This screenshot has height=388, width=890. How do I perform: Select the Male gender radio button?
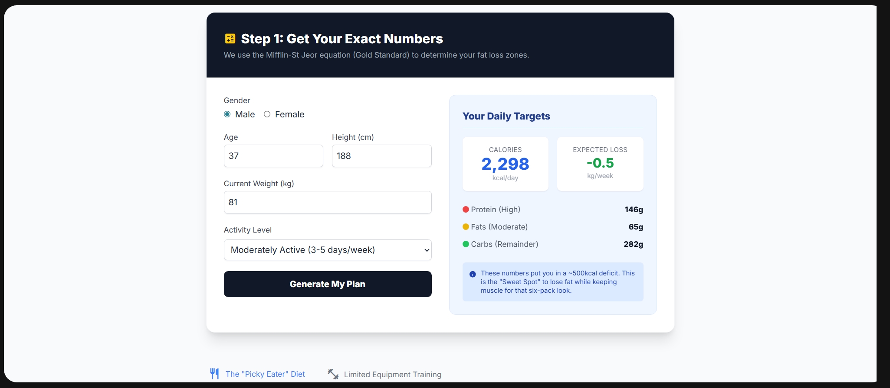[227, 114]
